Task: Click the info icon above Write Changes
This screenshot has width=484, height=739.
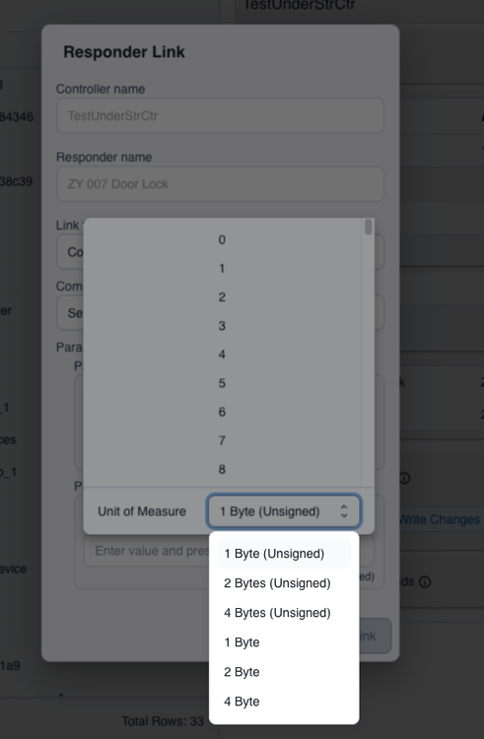Action: tap(404, 478)
